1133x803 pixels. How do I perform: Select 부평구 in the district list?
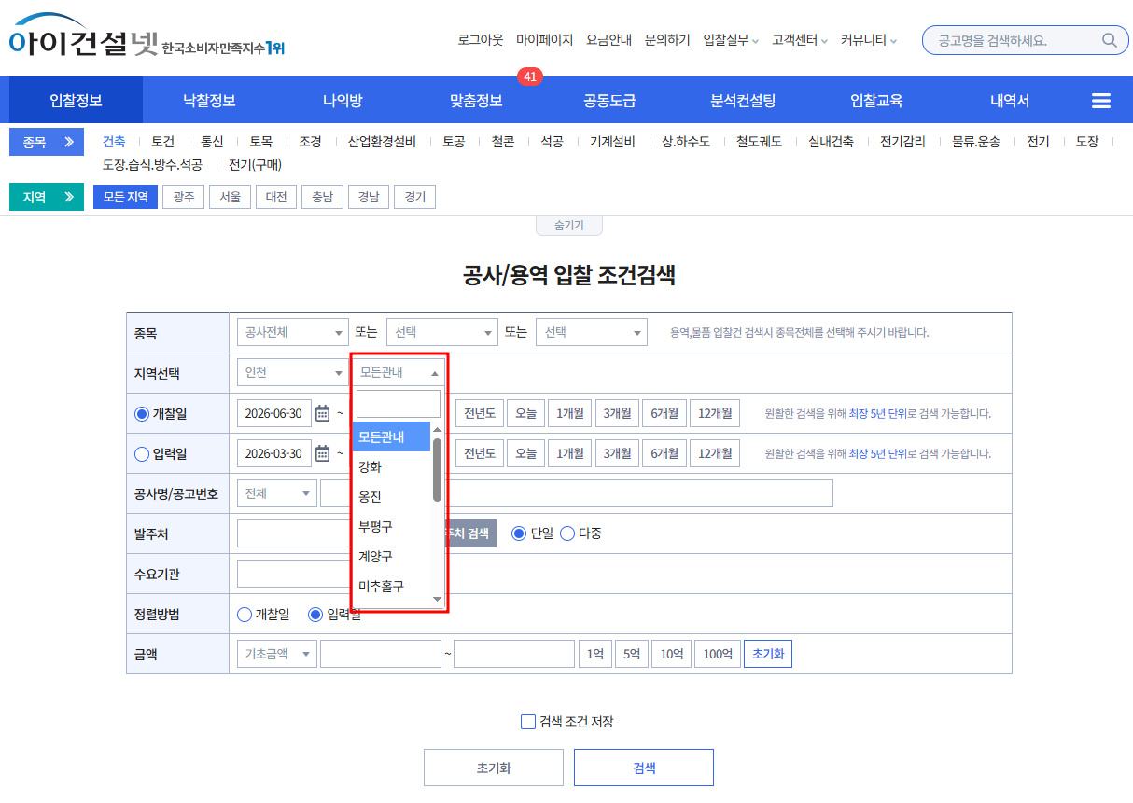tap(391, 526)
